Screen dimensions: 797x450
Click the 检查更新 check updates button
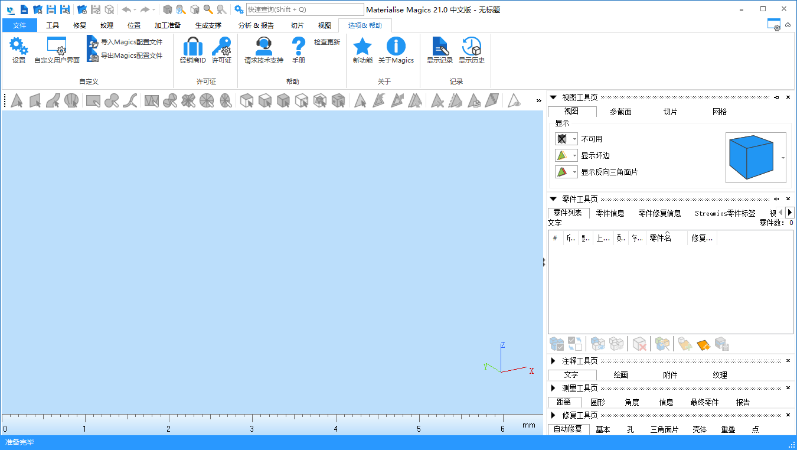pos(327,43)
